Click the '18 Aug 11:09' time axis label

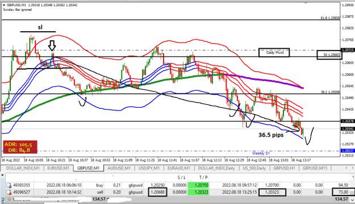123,160
